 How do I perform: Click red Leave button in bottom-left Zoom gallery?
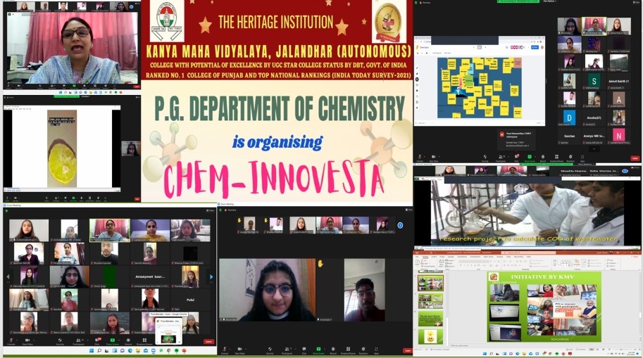[x=208, y=342]
